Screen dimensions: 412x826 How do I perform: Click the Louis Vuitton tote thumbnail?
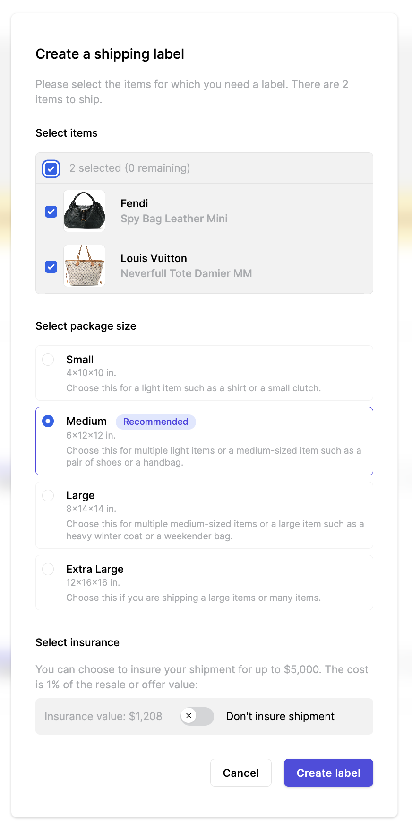[85, 266]
